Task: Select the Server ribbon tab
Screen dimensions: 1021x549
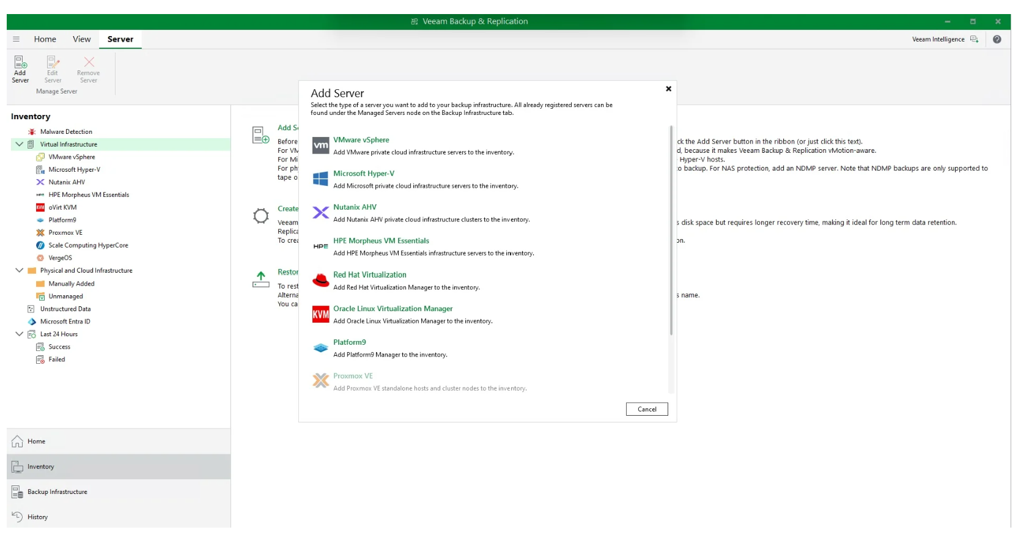Action: coord(120,39)
